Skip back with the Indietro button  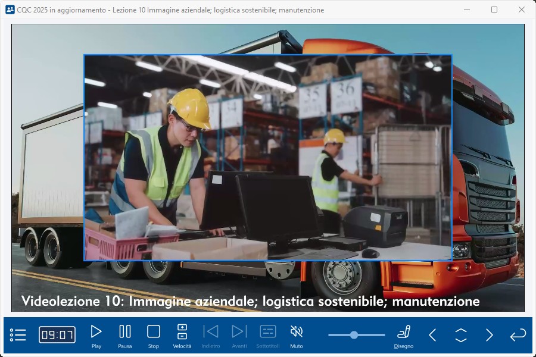coord(211,335)
